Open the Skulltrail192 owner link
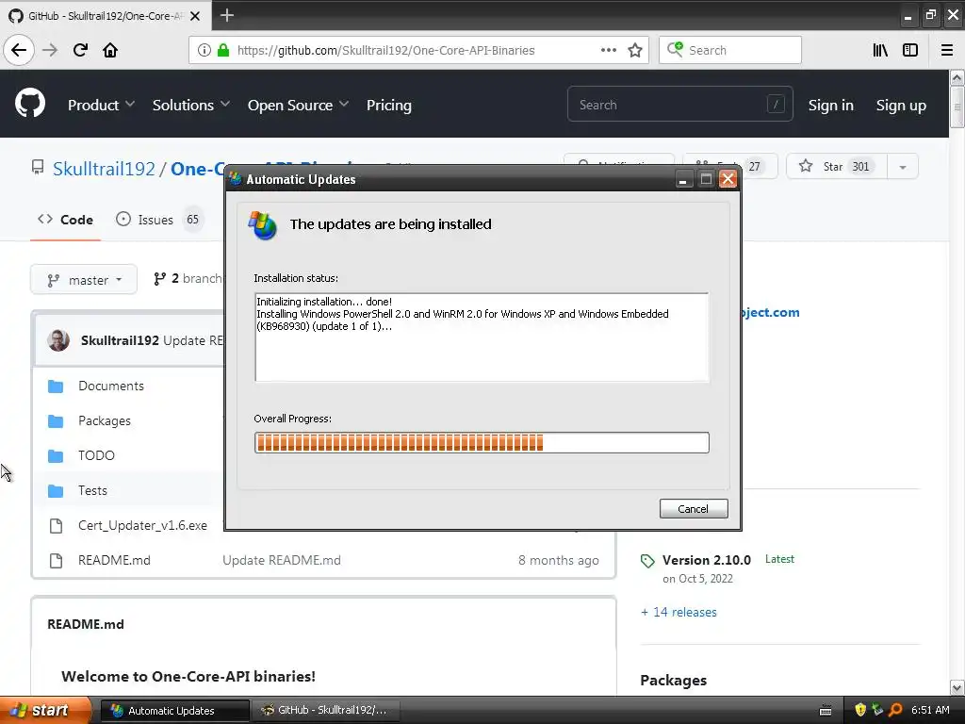Viewport: 965px width, 724px height. pos(104,169)
